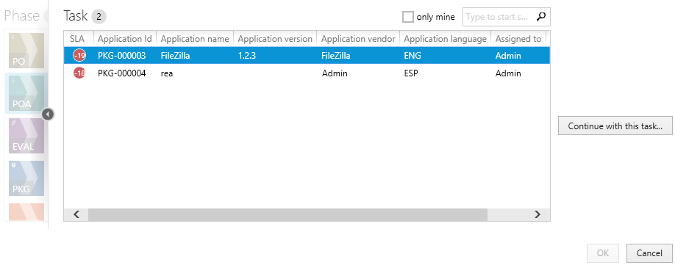Image resolution: width=675 pixels, height=265 pixels.
Task: Click red SLA -18 badge
Action: pos(79,73)
